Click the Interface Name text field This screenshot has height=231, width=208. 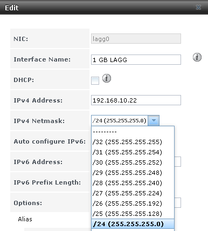tap(136, 59)
